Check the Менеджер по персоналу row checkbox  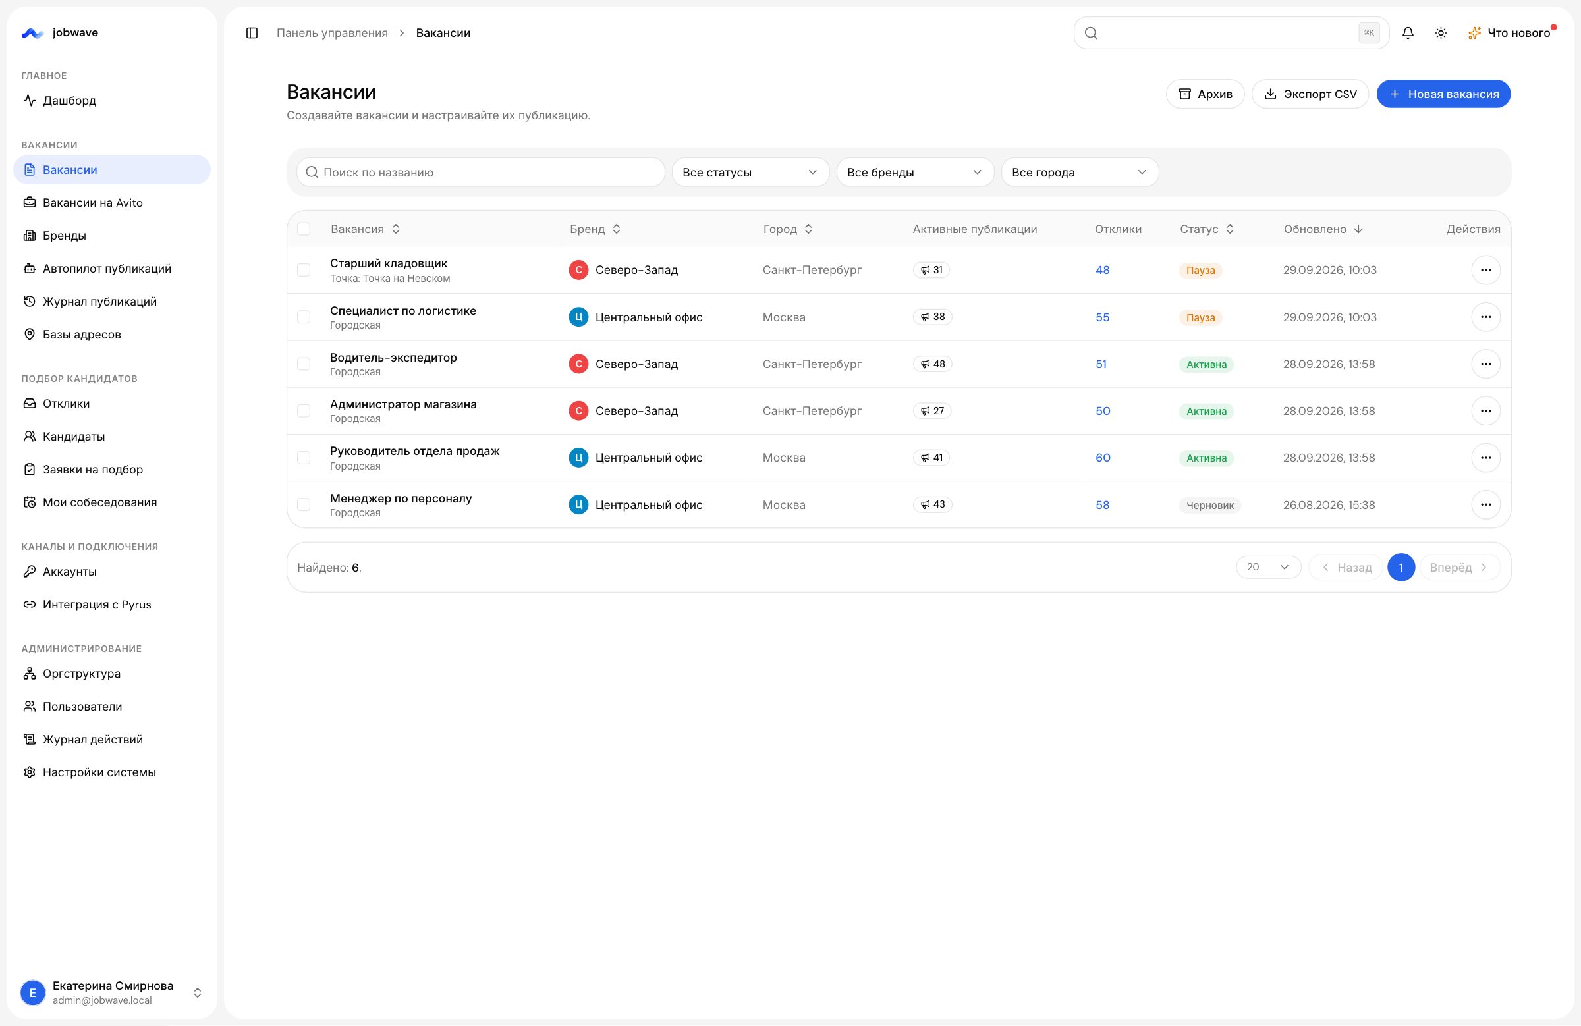[304, 504]
